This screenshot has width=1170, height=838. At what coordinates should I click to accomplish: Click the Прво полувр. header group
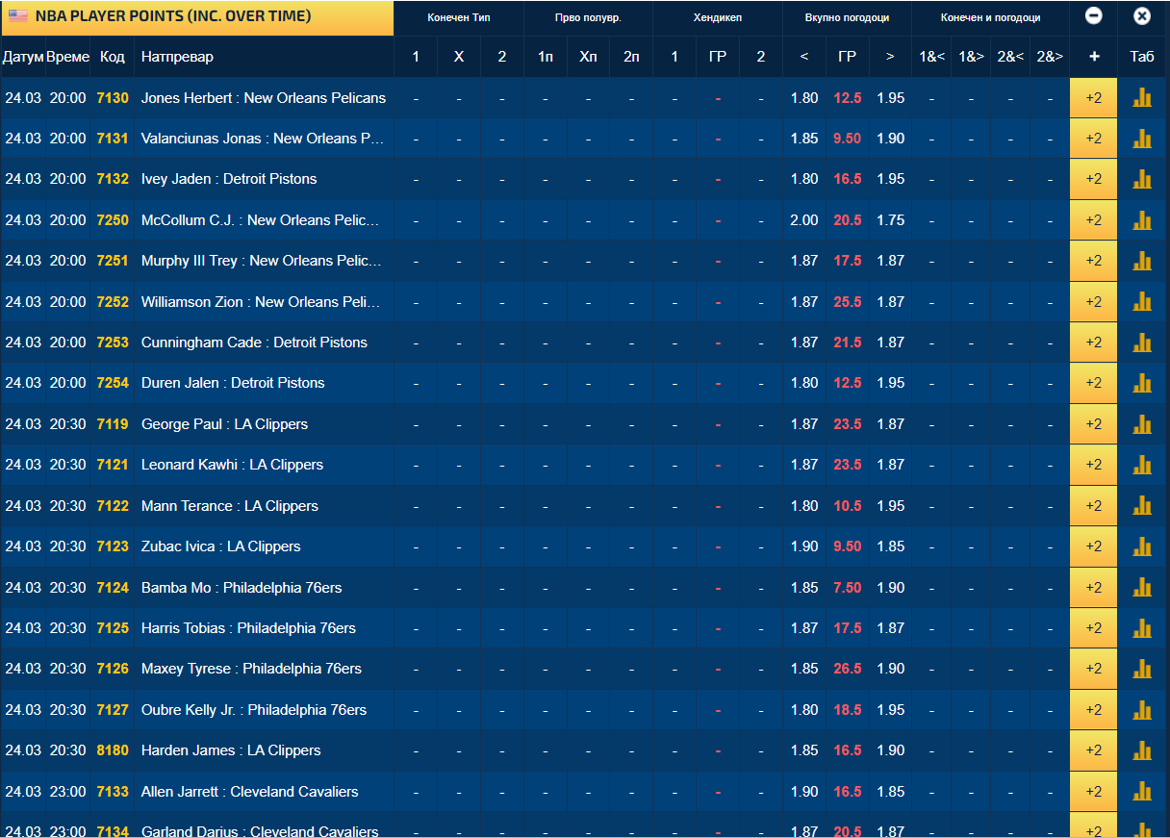tap(588, 18)
